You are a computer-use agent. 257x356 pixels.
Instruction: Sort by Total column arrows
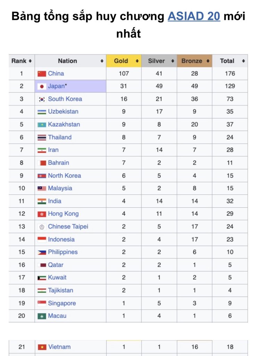click(243, 61)
